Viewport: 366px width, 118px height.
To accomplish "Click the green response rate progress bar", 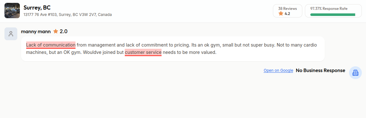I will tap(333, 15).
